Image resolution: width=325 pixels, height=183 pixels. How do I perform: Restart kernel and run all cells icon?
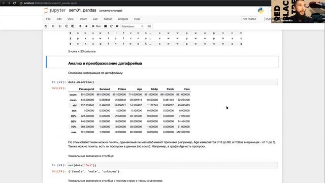pos(117,26)
